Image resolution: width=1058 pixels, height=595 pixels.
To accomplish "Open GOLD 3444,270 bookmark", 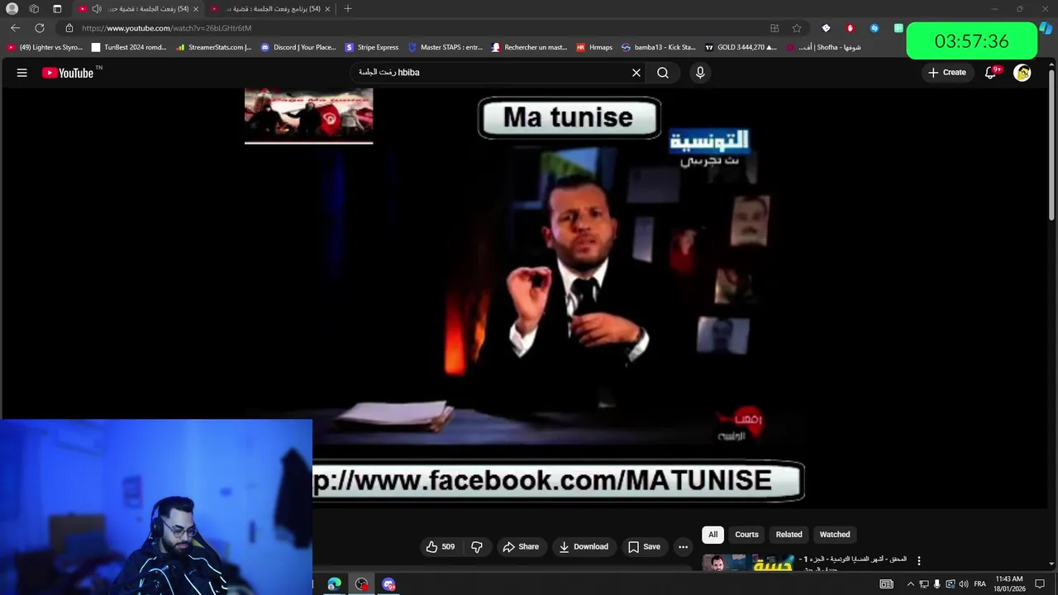I will 741,47.
